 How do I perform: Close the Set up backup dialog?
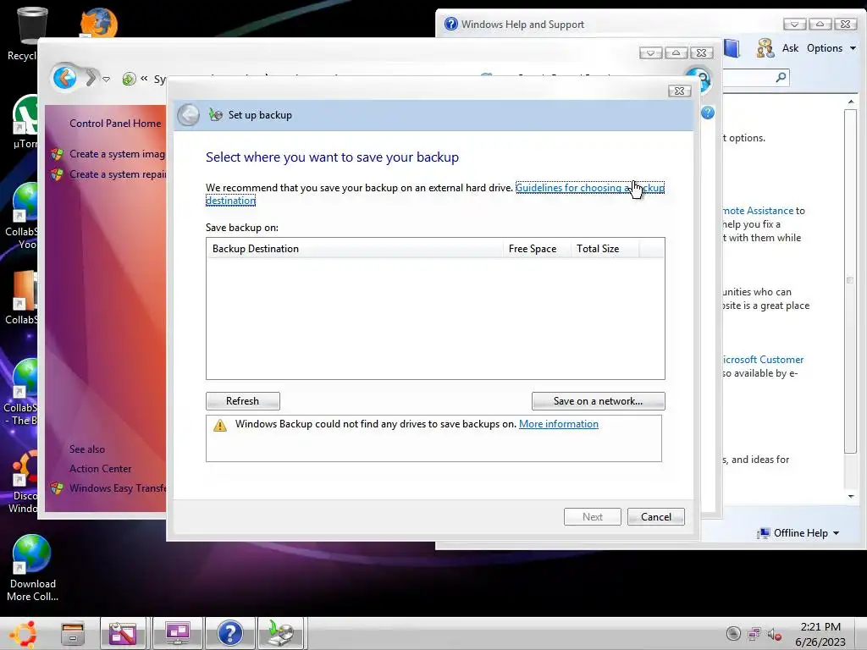click(680, 91)
